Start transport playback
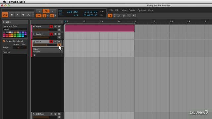Viewport: 212px width, 119px height. click(x=17, y=15)
